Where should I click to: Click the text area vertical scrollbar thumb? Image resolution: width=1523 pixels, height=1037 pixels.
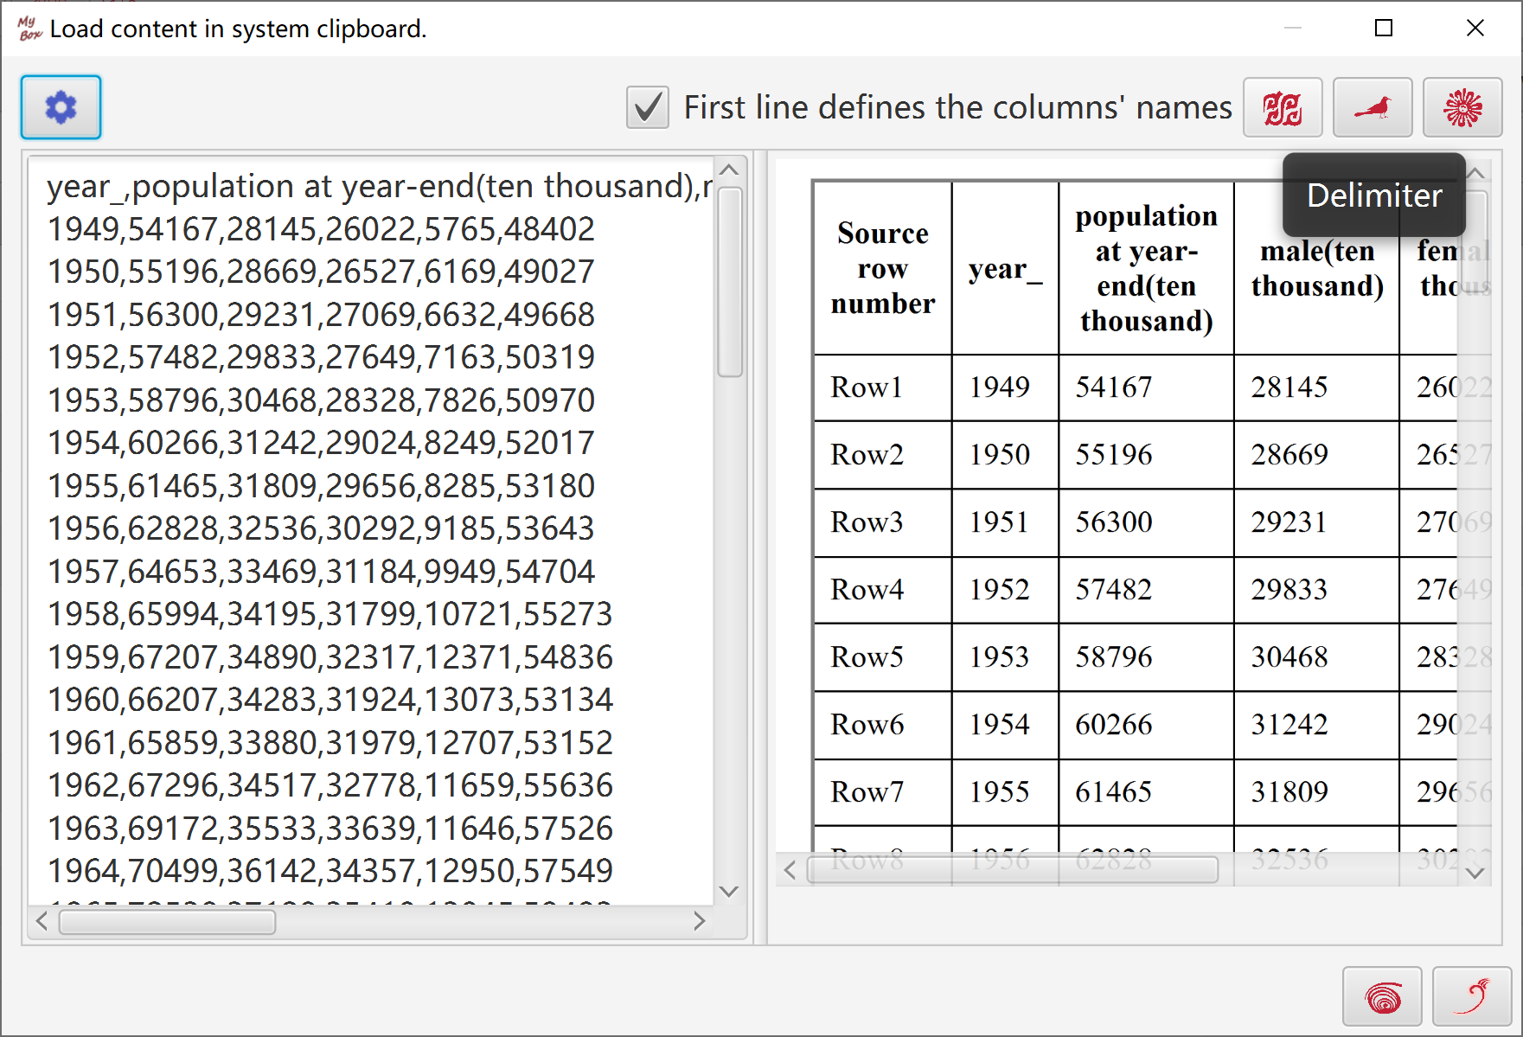tap(730, 282)
